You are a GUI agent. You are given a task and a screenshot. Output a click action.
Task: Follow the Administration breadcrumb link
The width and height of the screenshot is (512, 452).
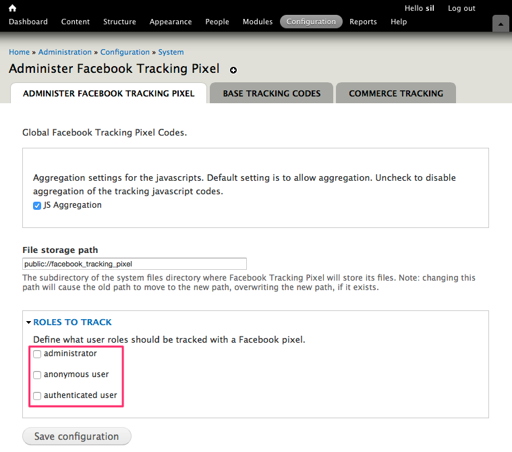[x=65, y=52]
